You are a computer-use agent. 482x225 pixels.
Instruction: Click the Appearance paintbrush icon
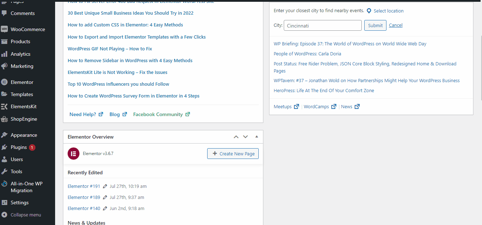click(x=4, y=135)
